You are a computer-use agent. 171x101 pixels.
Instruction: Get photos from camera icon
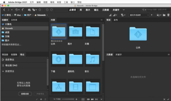[29, 10]
